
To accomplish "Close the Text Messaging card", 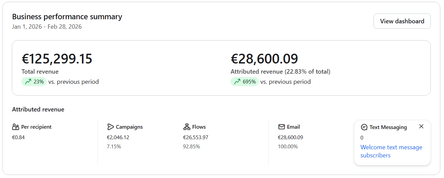I will click(421, 126).
